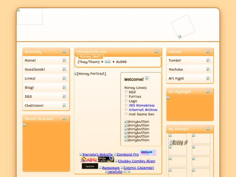The height and width of the screenshot is (177, 236).
Task: Visit the Tumblr social link
Action: pyautogui.click(x=190, y=60)
